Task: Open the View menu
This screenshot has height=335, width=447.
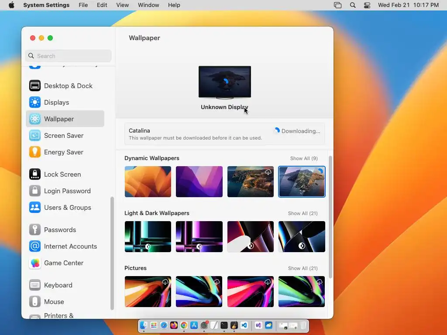Action: [122, 5]
